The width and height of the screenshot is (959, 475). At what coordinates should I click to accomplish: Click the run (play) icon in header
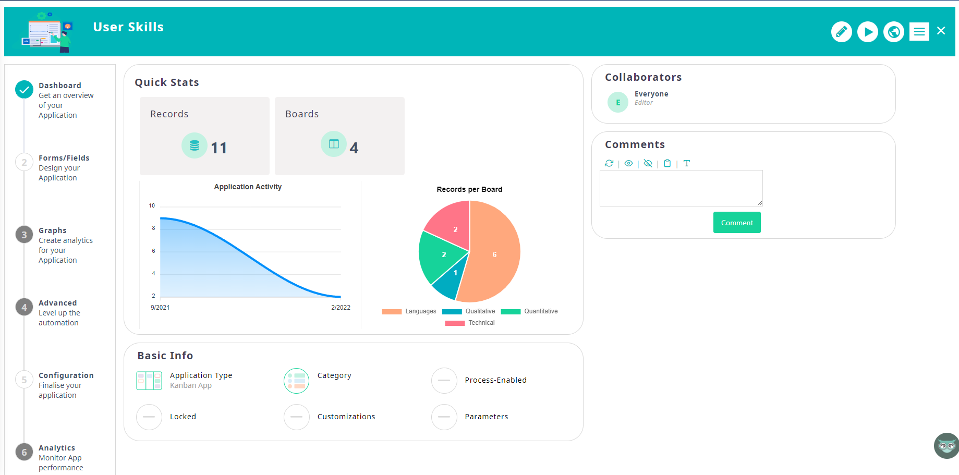coord(867,31)
